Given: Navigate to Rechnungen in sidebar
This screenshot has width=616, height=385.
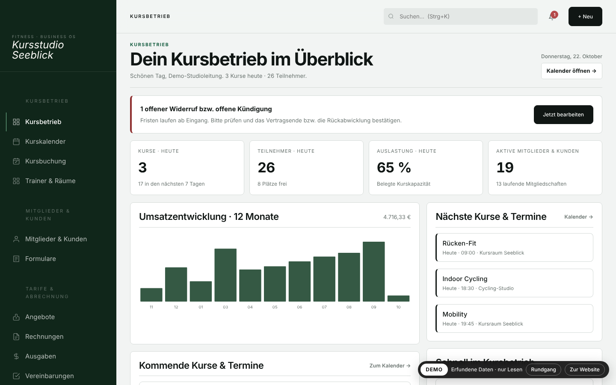Looking at the screenshot, I should point(58,337).
